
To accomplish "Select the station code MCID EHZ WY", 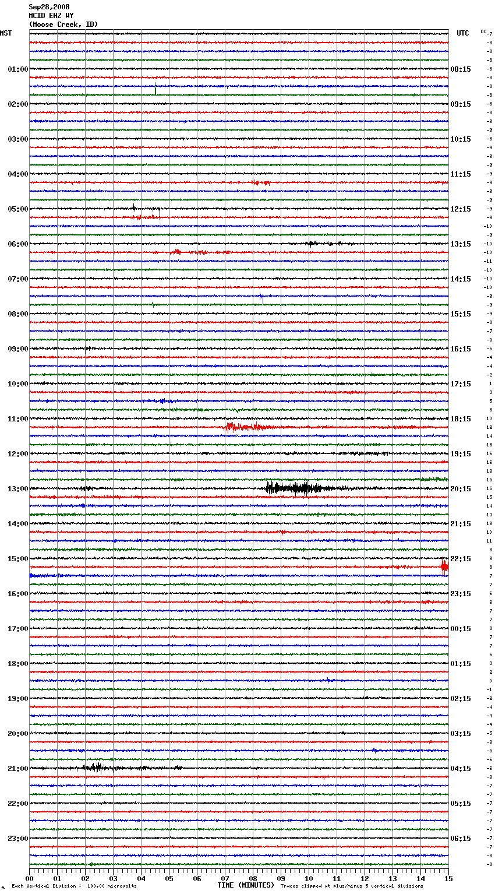I will (x=51, y=16).
